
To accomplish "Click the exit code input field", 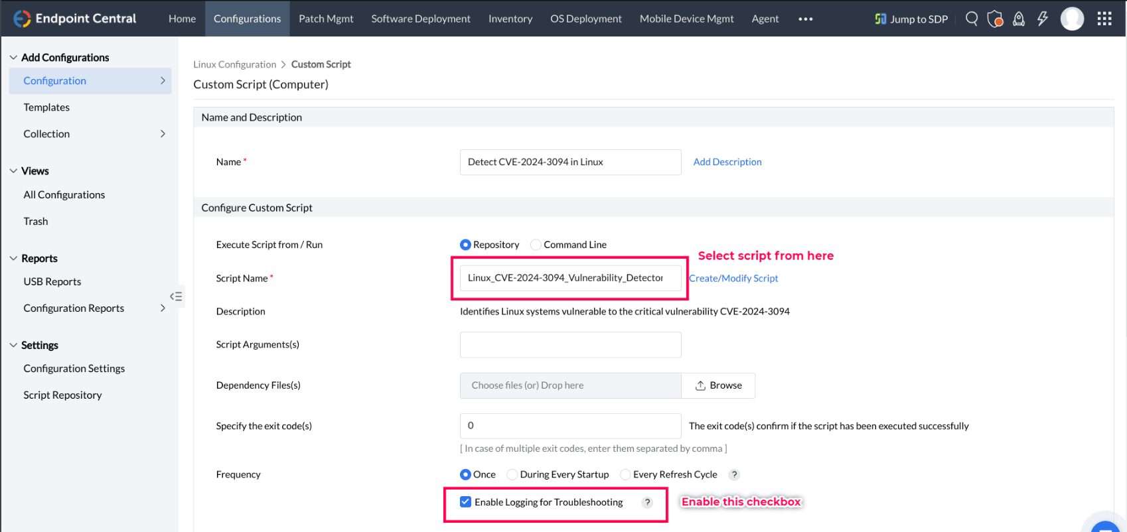I will tap(571, 426).
